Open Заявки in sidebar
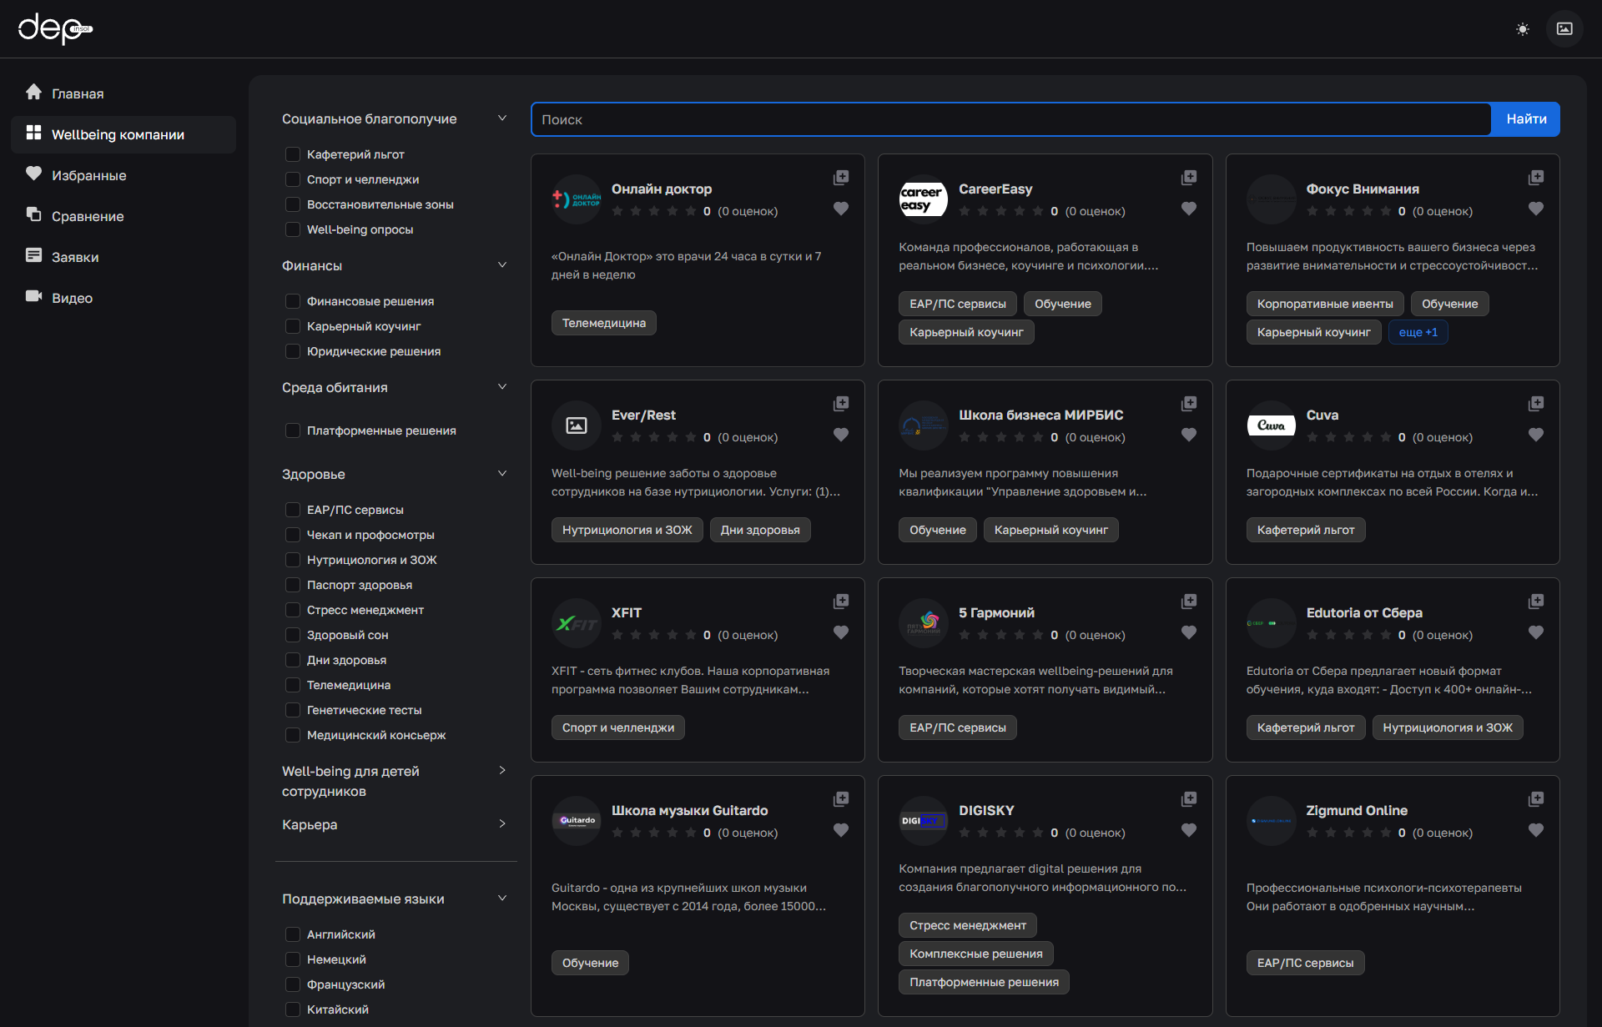Screen dimensions: 1602x1027 click(123, 257)
